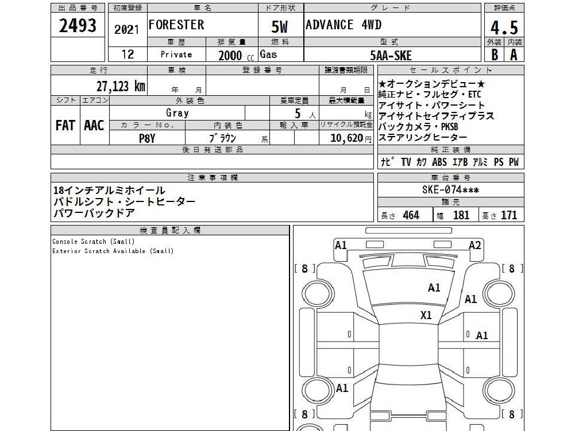The height and width of the screenshot is (431, 575).
Task: Click the height value 171
Action: pyautogui.click(x=509, y=215)
